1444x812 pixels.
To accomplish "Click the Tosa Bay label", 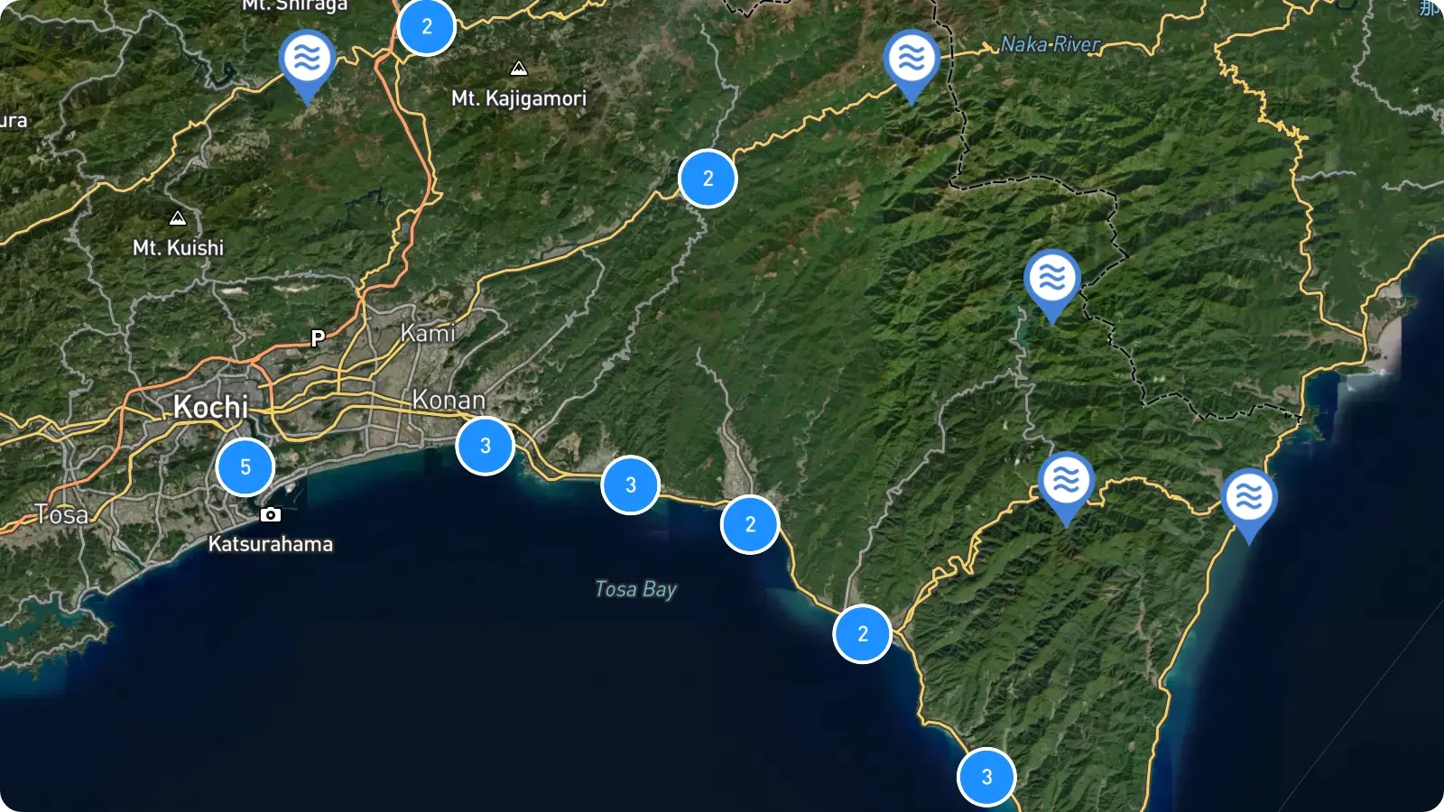I will point(635,589).
